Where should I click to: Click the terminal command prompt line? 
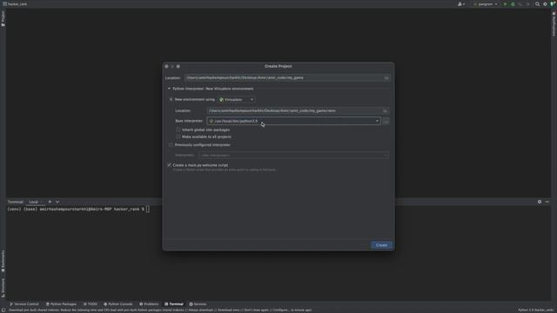78,210
